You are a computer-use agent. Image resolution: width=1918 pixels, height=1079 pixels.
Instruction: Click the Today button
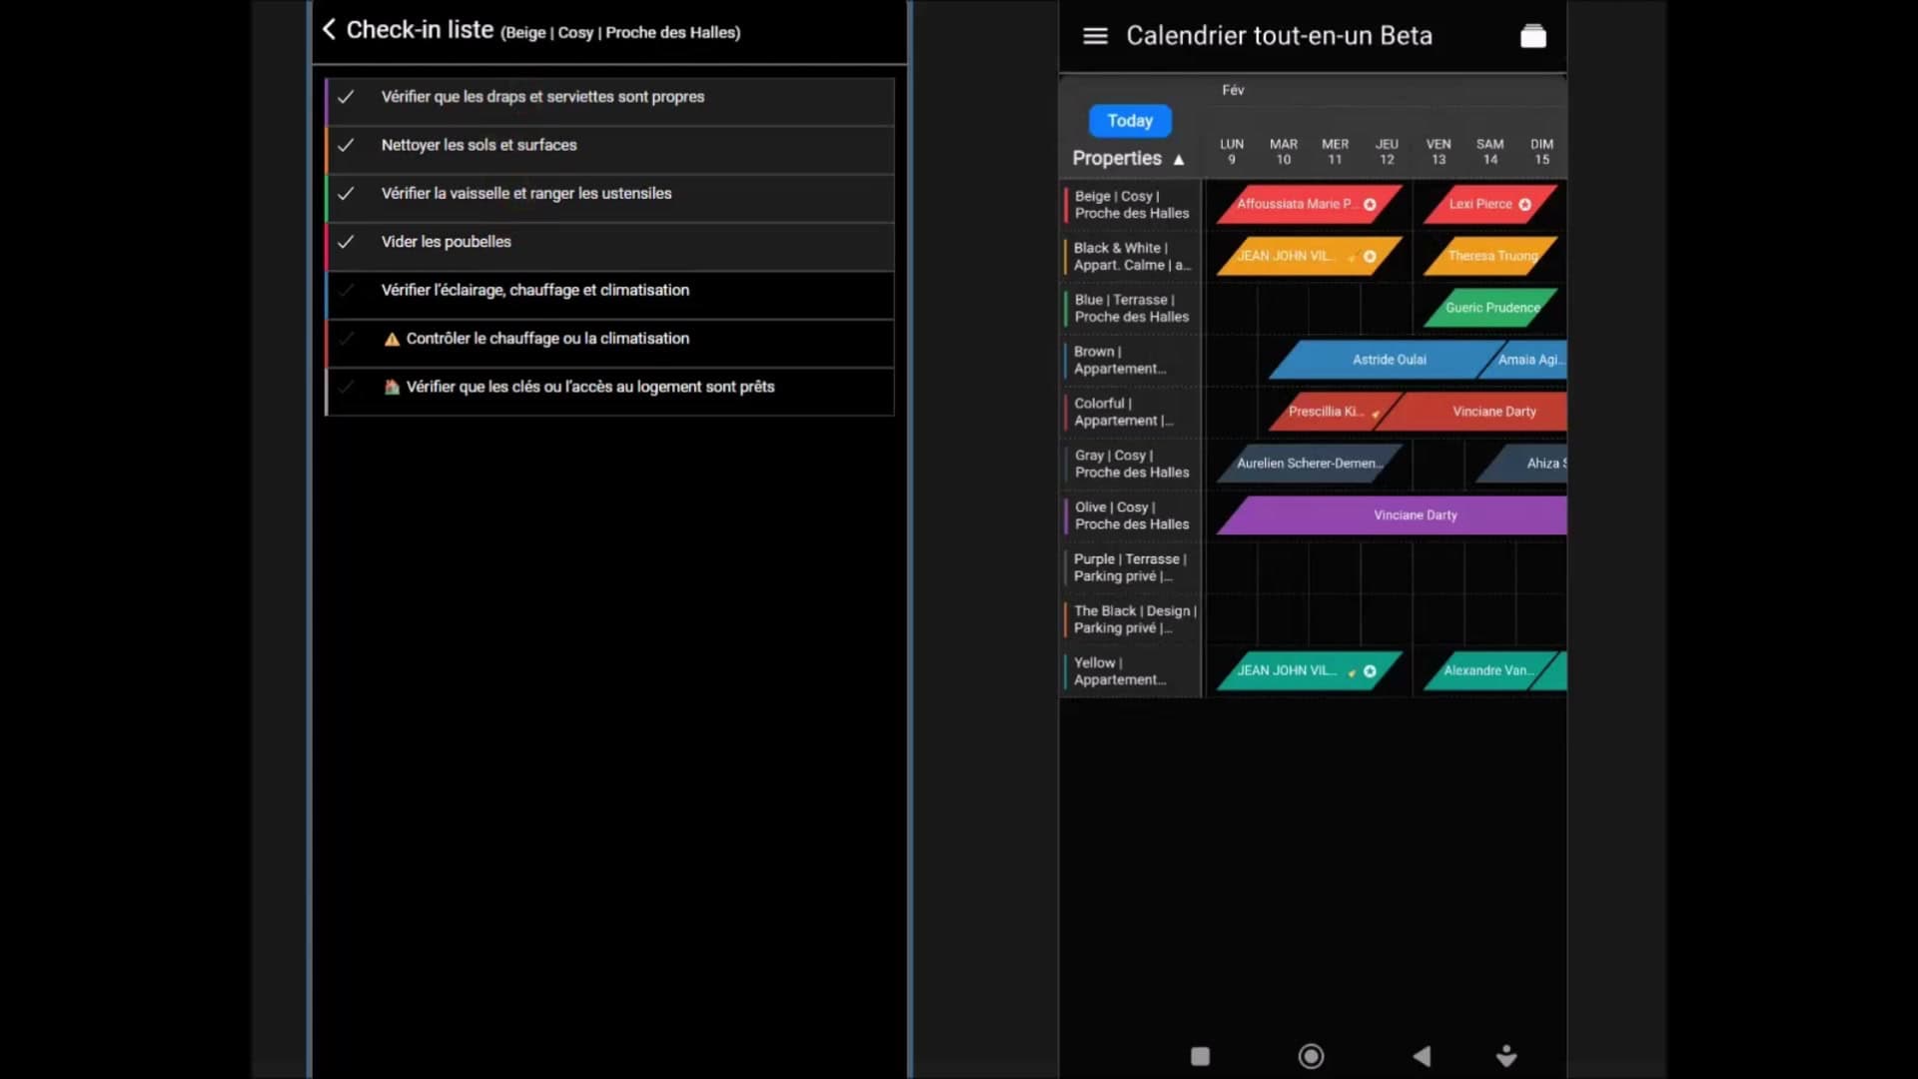pyautogui.click(x=1130, y=121)
